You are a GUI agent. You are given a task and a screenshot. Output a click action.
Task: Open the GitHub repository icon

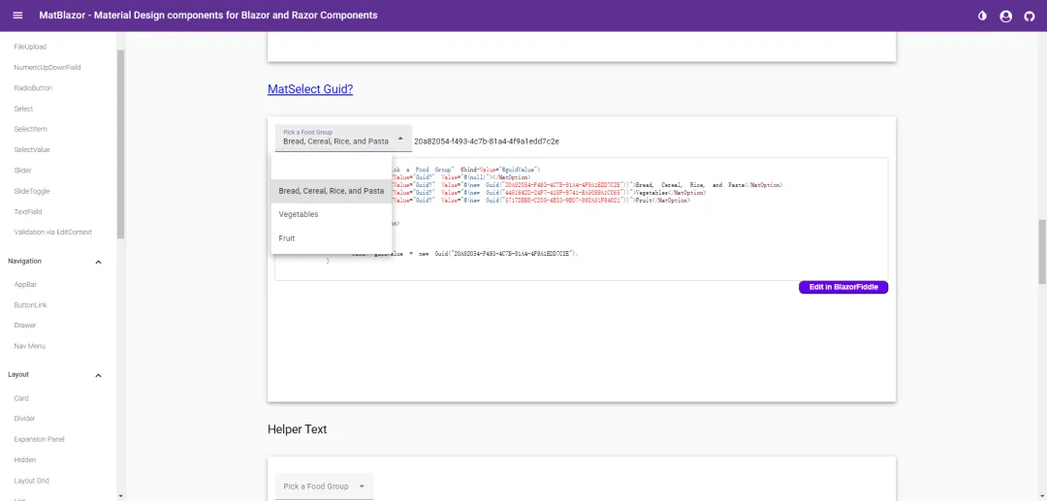(1030, 16)
